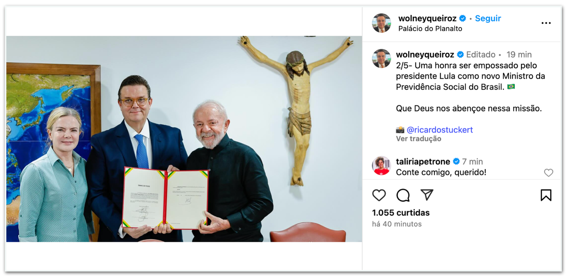This screenshot has height=278, width=567.
Task: Click Ver tradução to translate caption
Action: coord(419,139)
